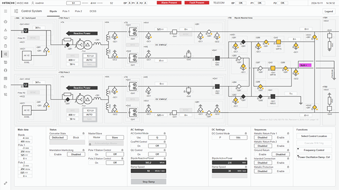Click lock icon beside Ground Return

(x=288, y=150)
